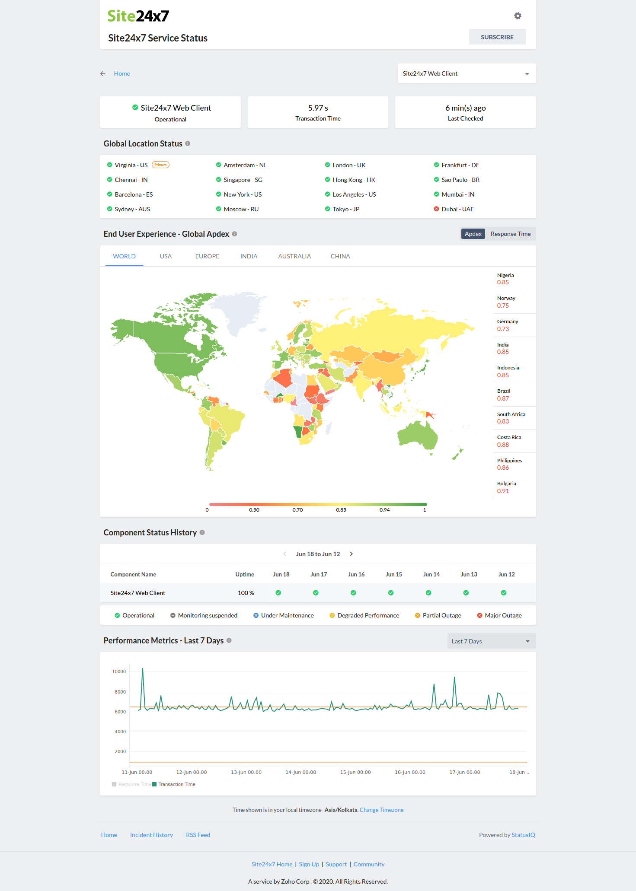This screenshot has width=636, height=891.
Task: Open the RSS Feed footer link
Action: pos(198,835)
